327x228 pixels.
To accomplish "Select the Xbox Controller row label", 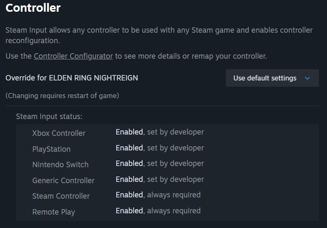I will [x=59, y=133].
